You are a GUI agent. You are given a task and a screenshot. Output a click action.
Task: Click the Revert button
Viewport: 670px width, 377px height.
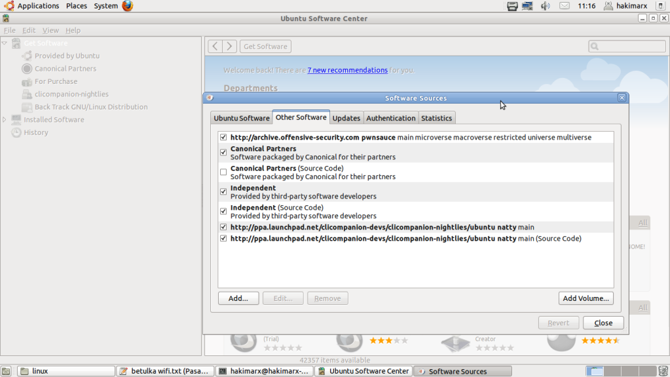click(559, 323)
